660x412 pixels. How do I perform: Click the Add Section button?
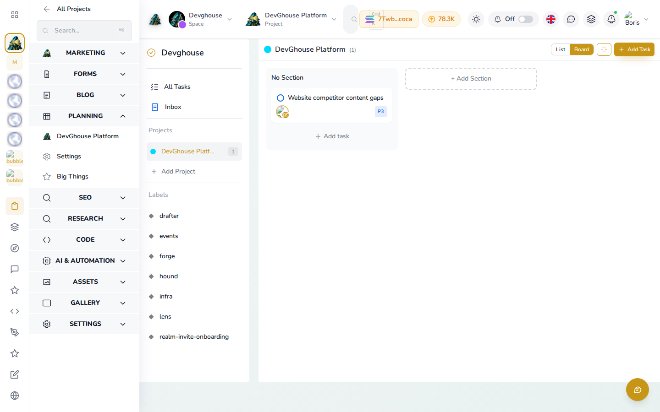coord(471,79)
